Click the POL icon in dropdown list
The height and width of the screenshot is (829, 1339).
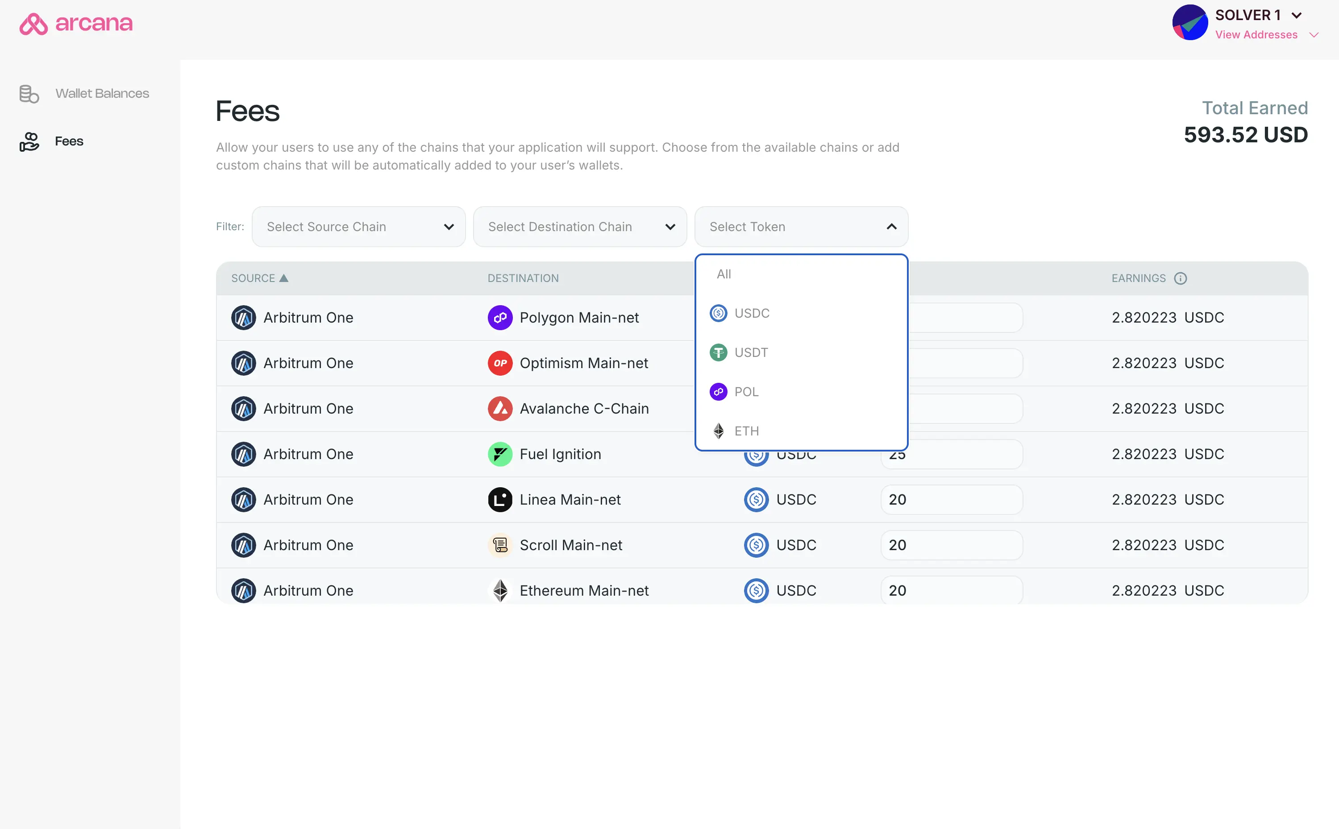click(718, 392)
